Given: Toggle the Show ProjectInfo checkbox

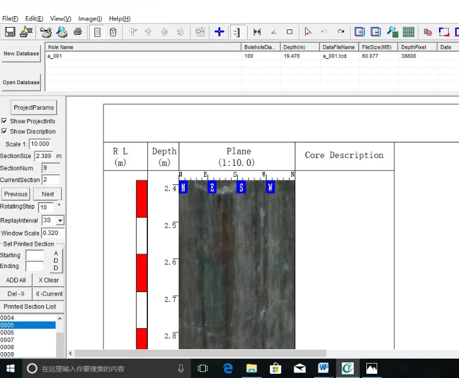Looking at the screenshot, I should click(5, 121).
